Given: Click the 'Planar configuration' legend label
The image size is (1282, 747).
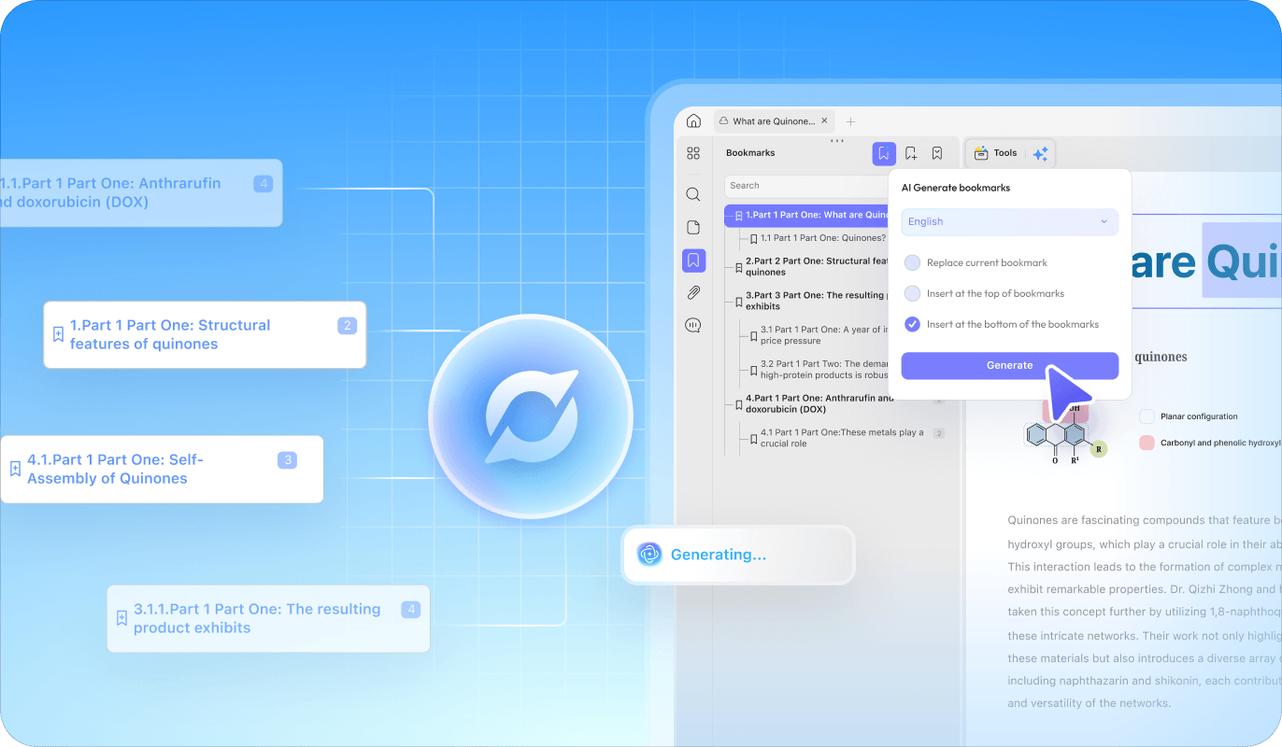Looking at the screenshot, I should (1199, 416).
